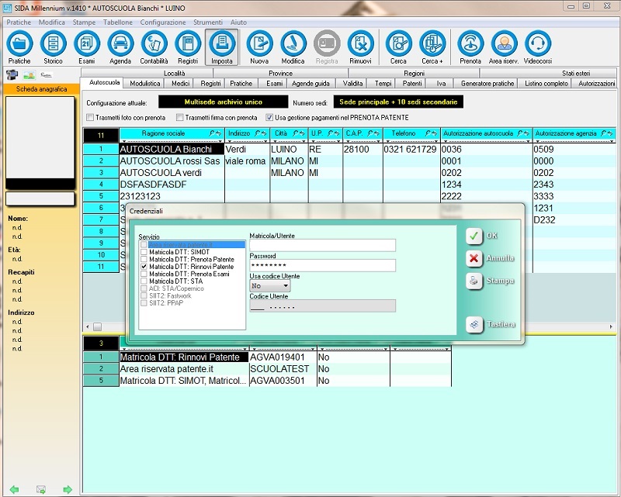The image size is (621, 497).
Task: Uncheck Matricola DTT: Rinnovi Patente service
Action: coord(144,266)
